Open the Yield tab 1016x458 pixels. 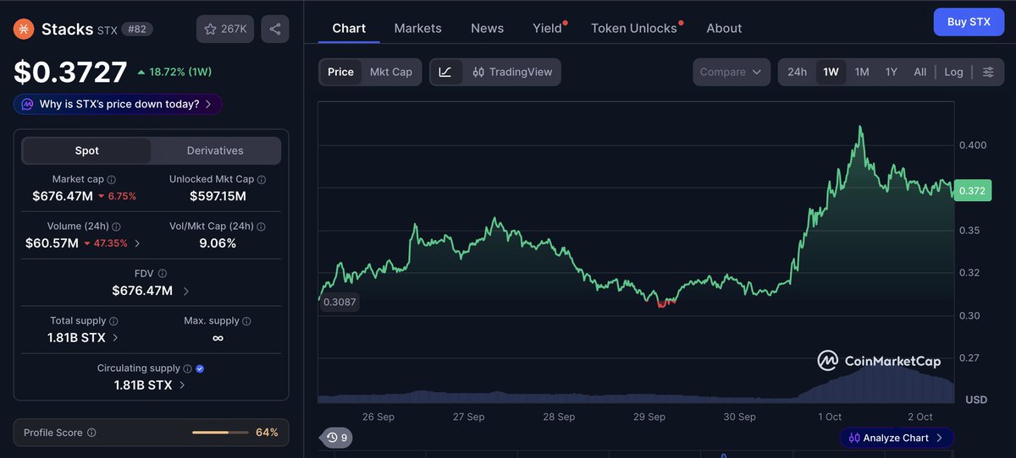click(548, 28)
